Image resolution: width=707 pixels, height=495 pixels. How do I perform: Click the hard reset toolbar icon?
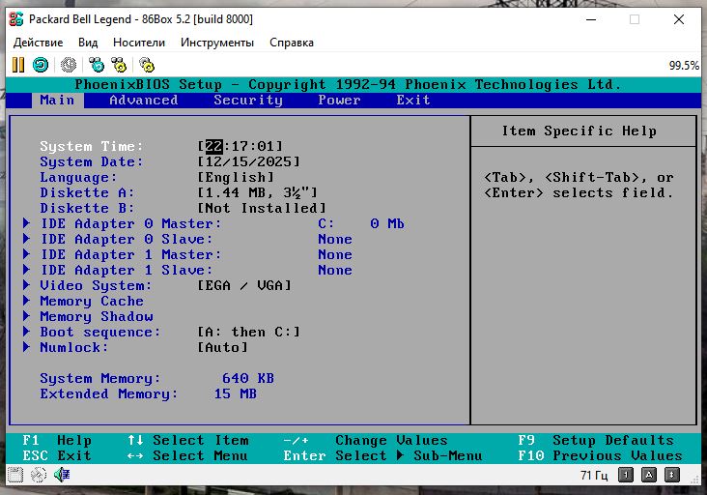pos(41,66)
